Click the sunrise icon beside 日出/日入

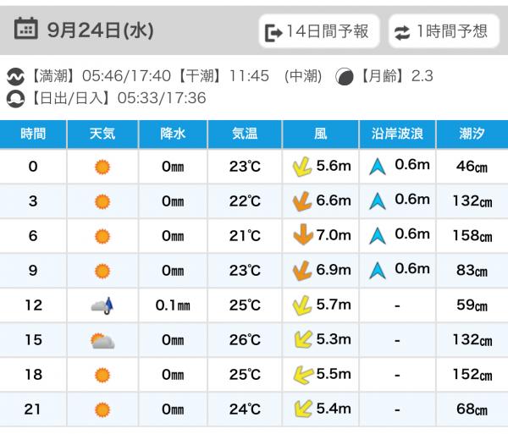tap(15, 98)
